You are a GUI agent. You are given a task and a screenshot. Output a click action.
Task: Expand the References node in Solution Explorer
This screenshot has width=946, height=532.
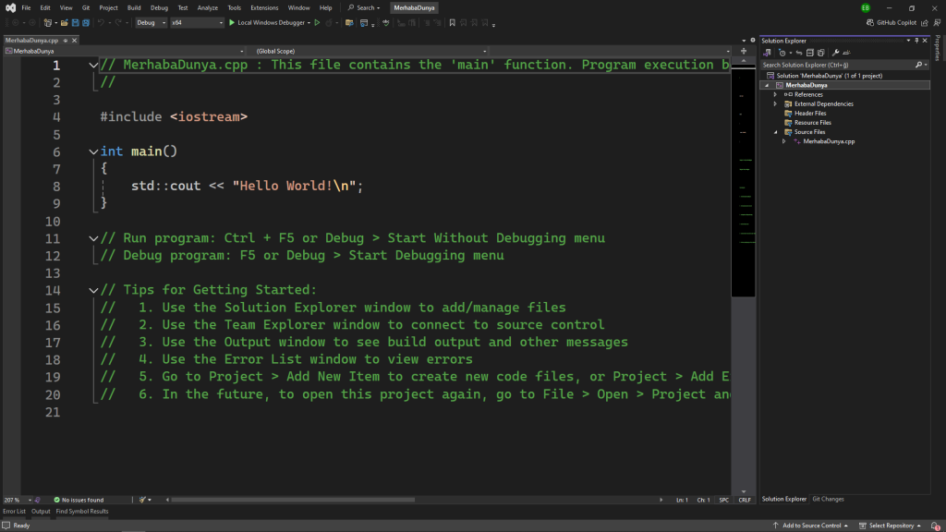(x=775, y=94)
